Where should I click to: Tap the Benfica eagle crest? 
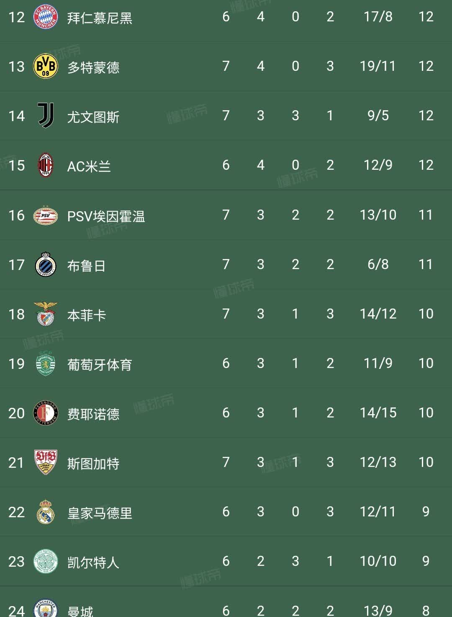coord(45,314)
